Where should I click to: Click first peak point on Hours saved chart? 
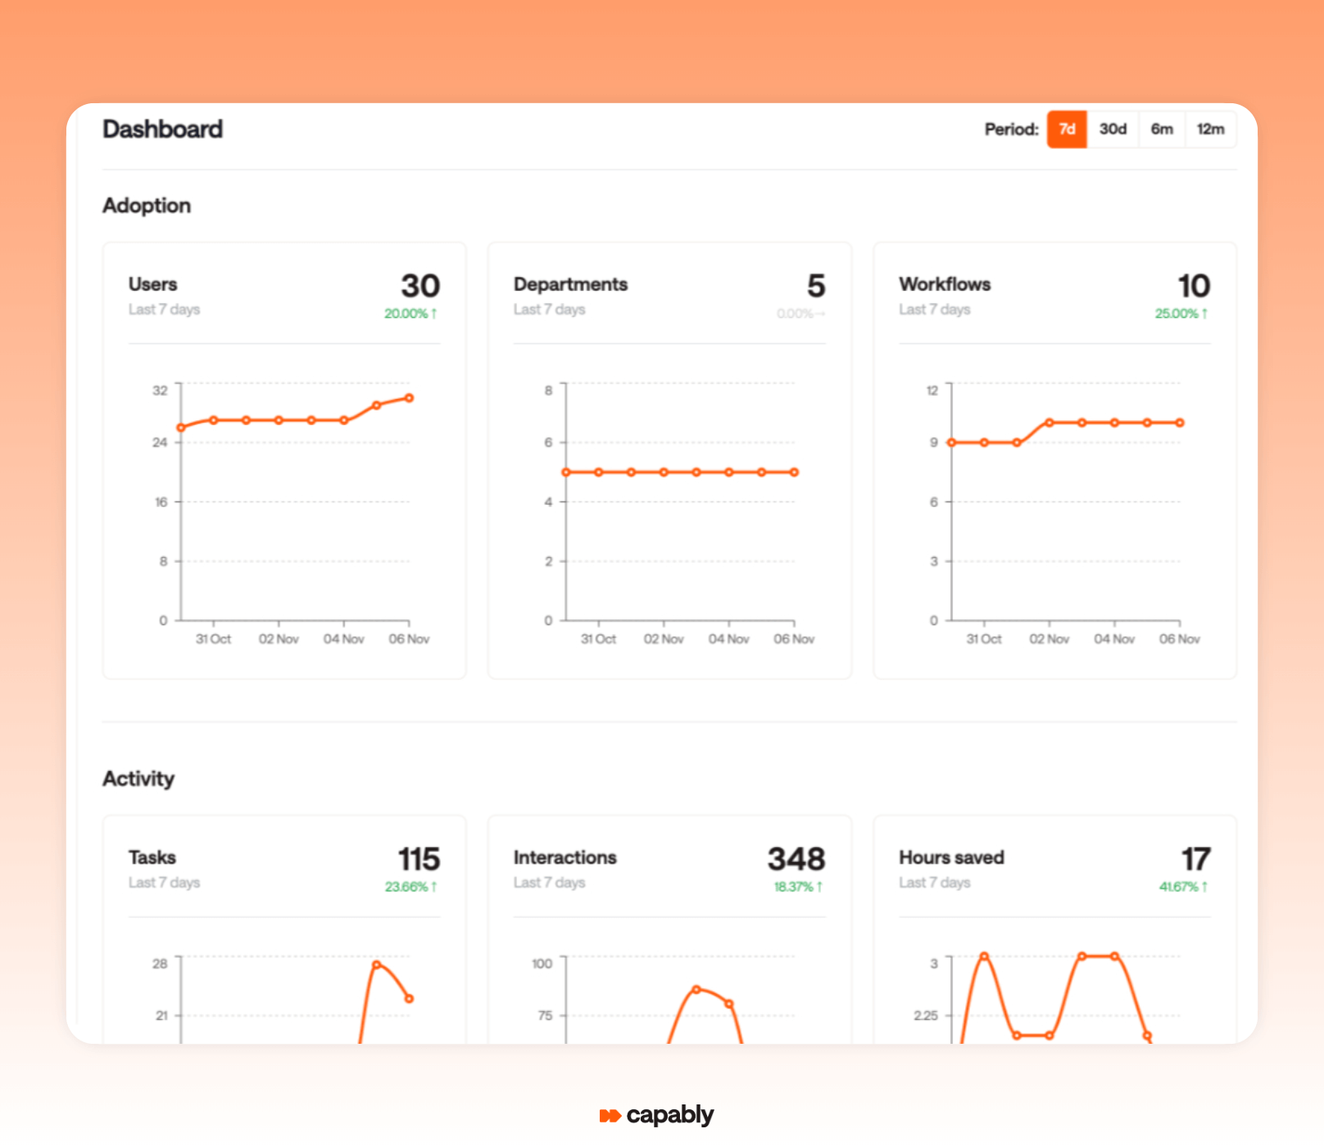[x=984, y=956]
